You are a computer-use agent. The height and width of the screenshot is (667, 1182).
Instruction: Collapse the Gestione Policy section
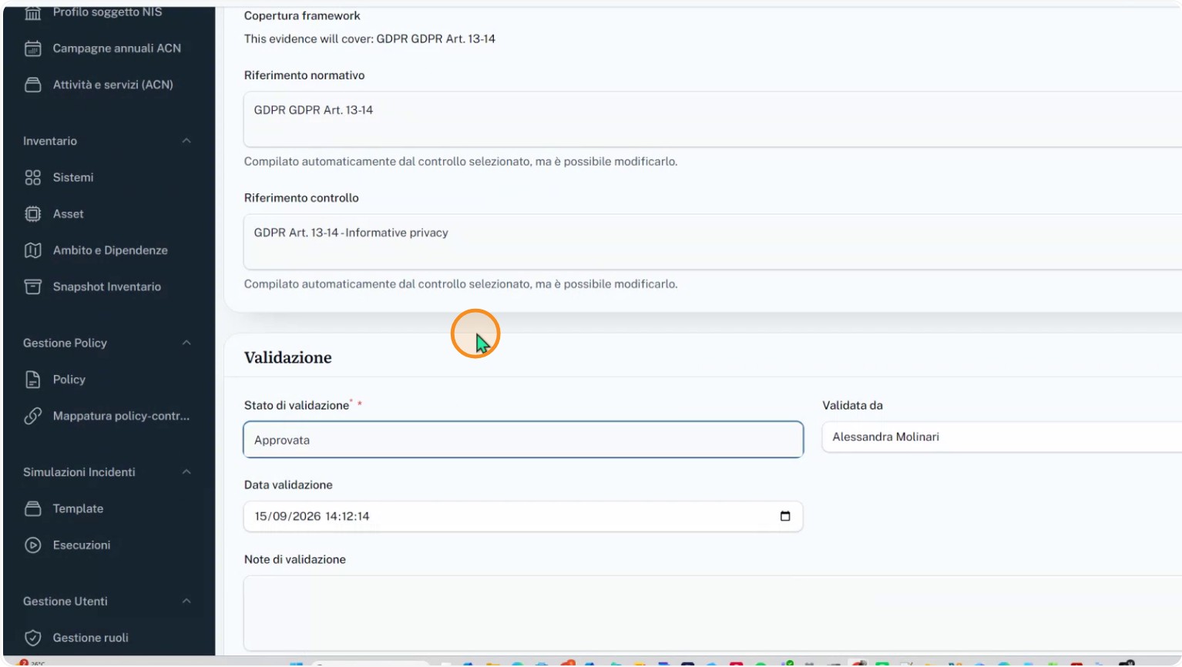[x=186, y=343]
